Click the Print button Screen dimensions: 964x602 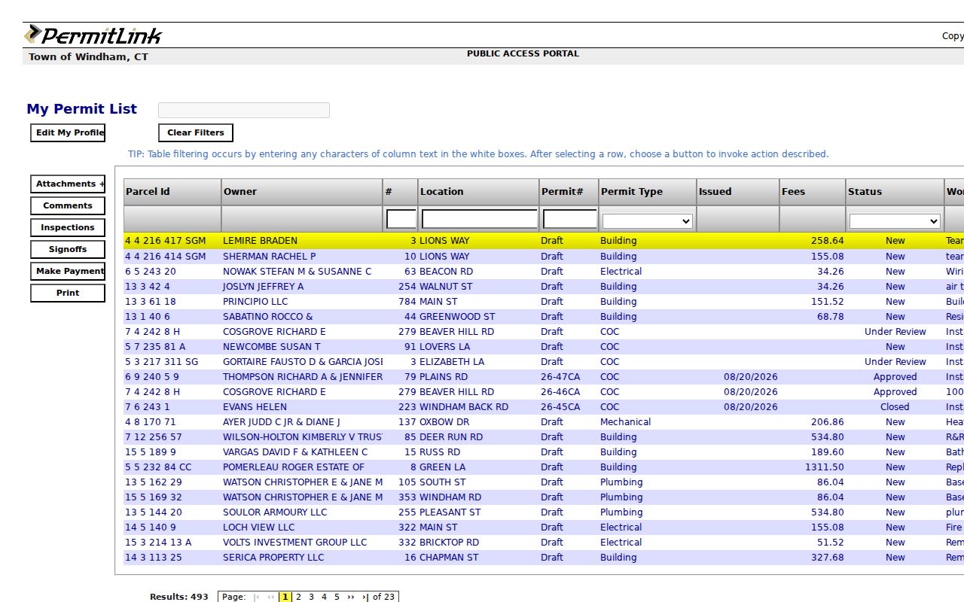68,293
